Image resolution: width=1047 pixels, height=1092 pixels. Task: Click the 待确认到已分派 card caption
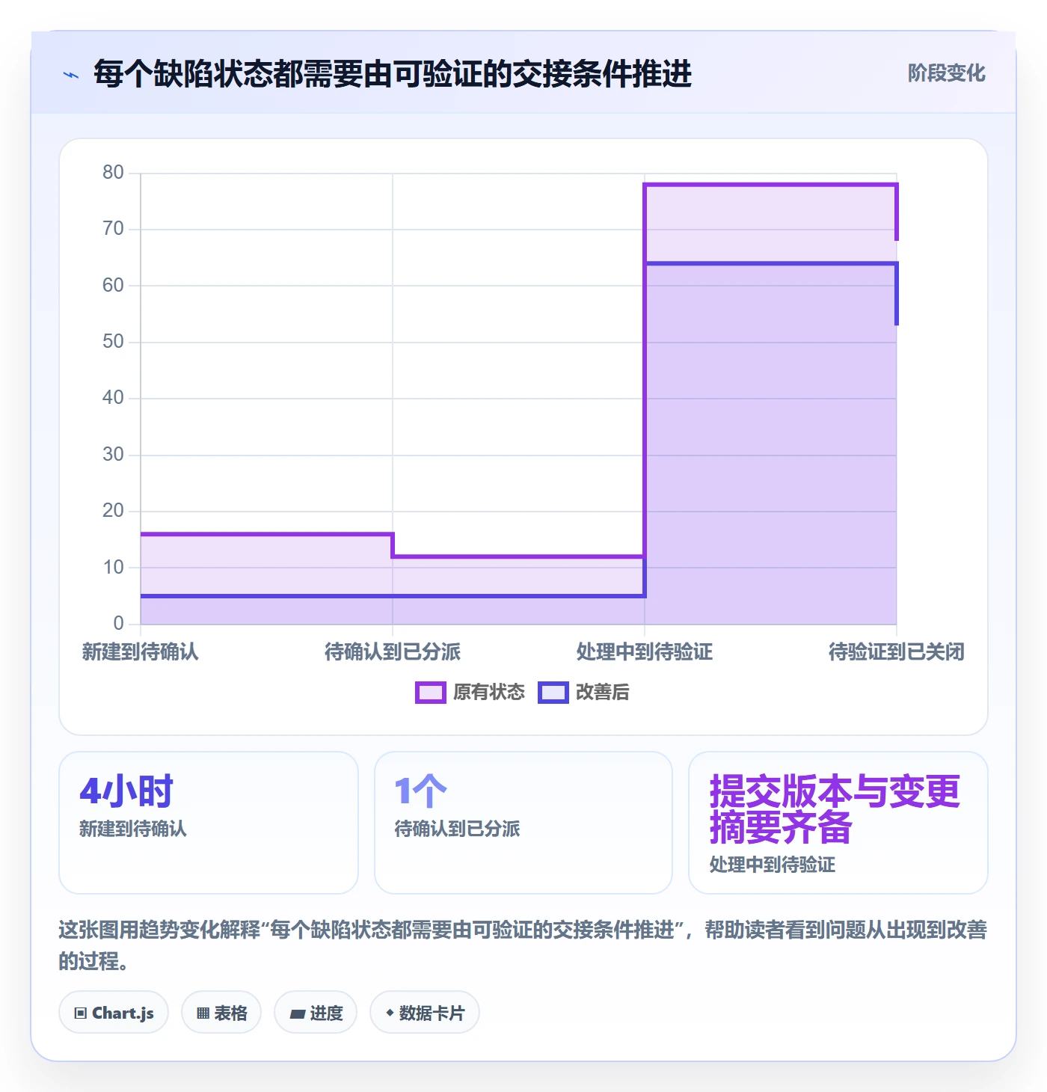pyautogui.click(x=457, y=829)
